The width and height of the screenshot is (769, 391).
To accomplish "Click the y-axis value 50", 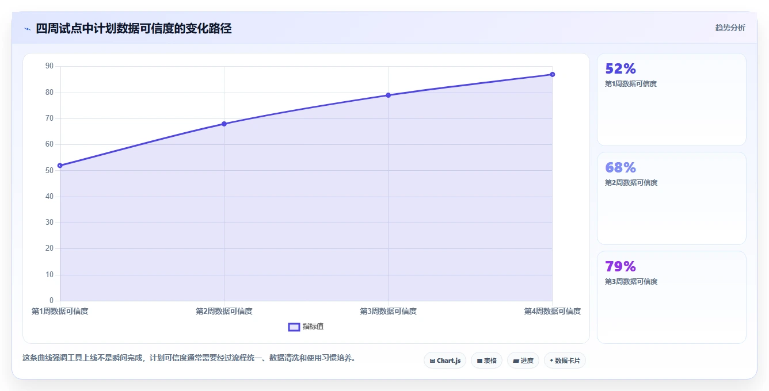I will coord(50,171).
